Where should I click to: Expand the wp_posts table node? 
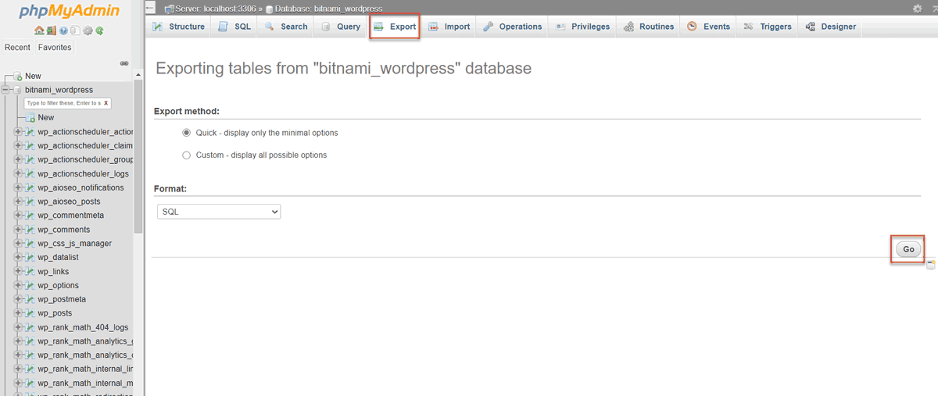(x=18, y=313)
